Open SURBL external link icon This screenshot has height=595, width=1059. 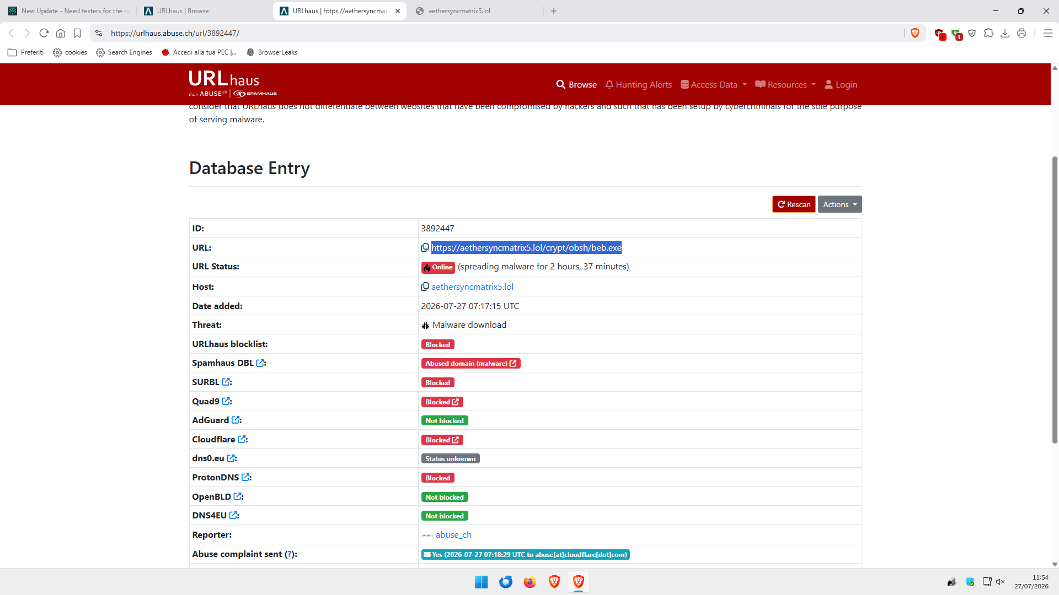tap(226, 382)
